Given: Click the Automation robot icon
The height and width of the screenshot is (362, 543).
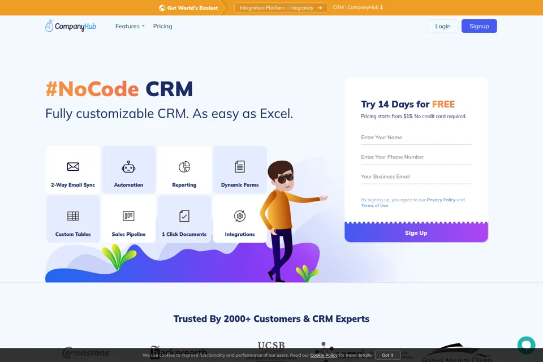Looking at the screenshot, I should pyautogui.click(x=128, y=167).
